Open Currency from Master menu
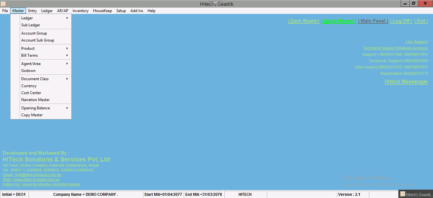Image resolution: width=433 pixels, height=198 pixels. (29, 86)
